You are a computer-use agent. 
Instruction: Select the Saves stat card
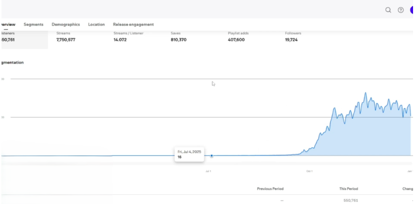click(x=179, y=37)
